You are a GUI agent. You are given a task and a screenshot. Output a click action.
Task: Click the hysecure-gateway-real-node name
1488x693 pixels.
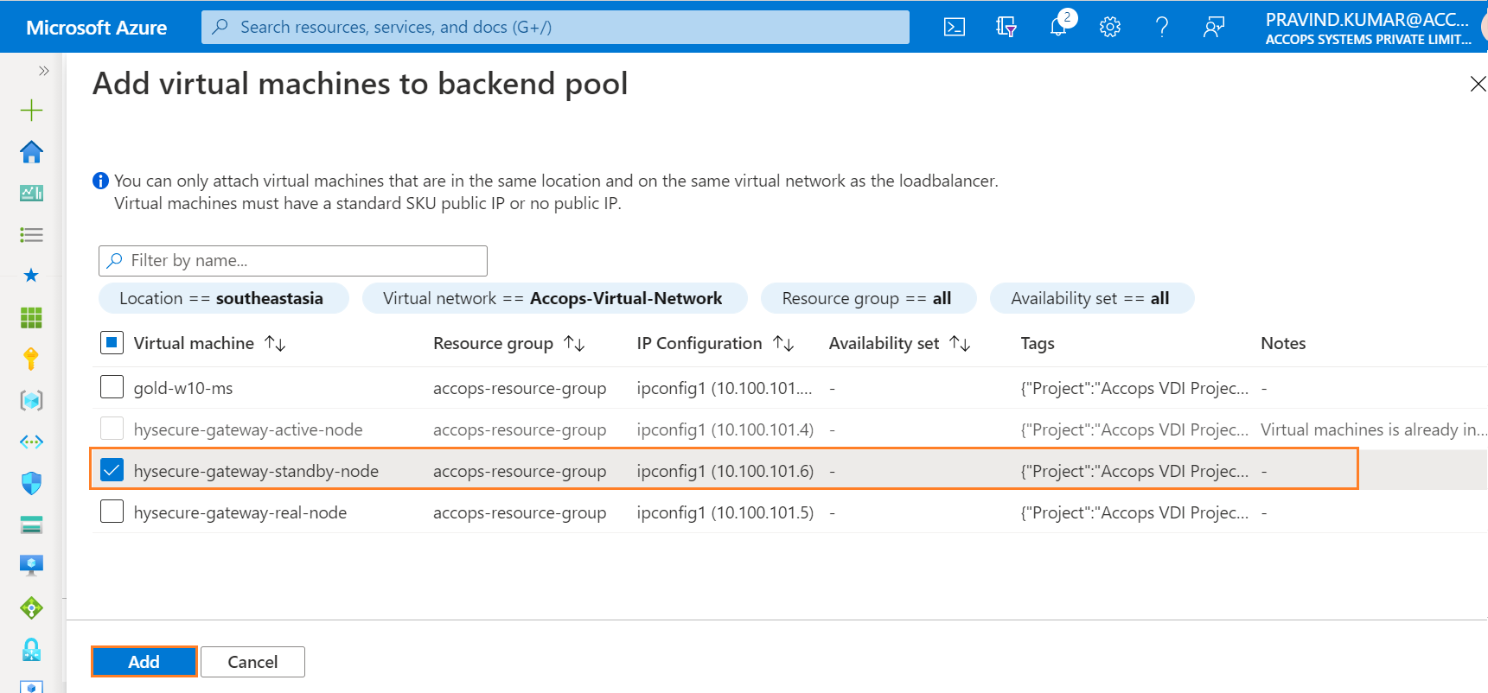click(x=240, y=512)
